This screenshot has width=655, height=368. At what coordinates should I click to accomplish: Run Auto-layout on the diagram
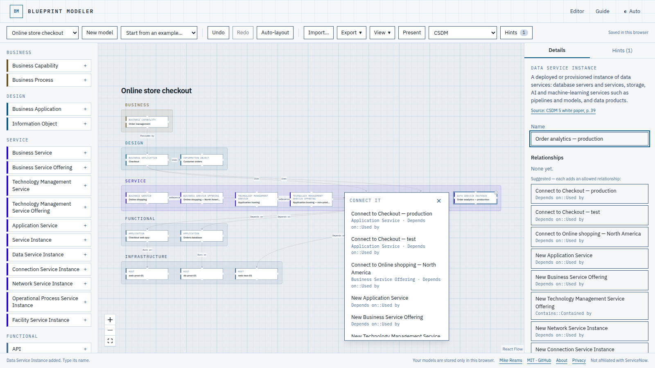tap(275, 33)
